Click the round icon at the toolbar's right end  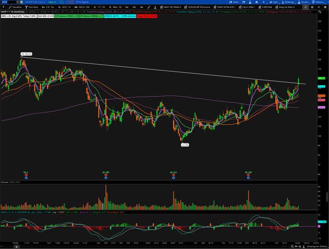(x=326, y=7)
